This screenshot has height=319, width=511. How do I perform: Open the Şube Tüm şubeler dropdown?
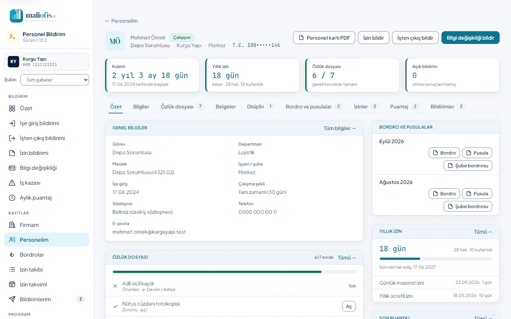(55, 80)
